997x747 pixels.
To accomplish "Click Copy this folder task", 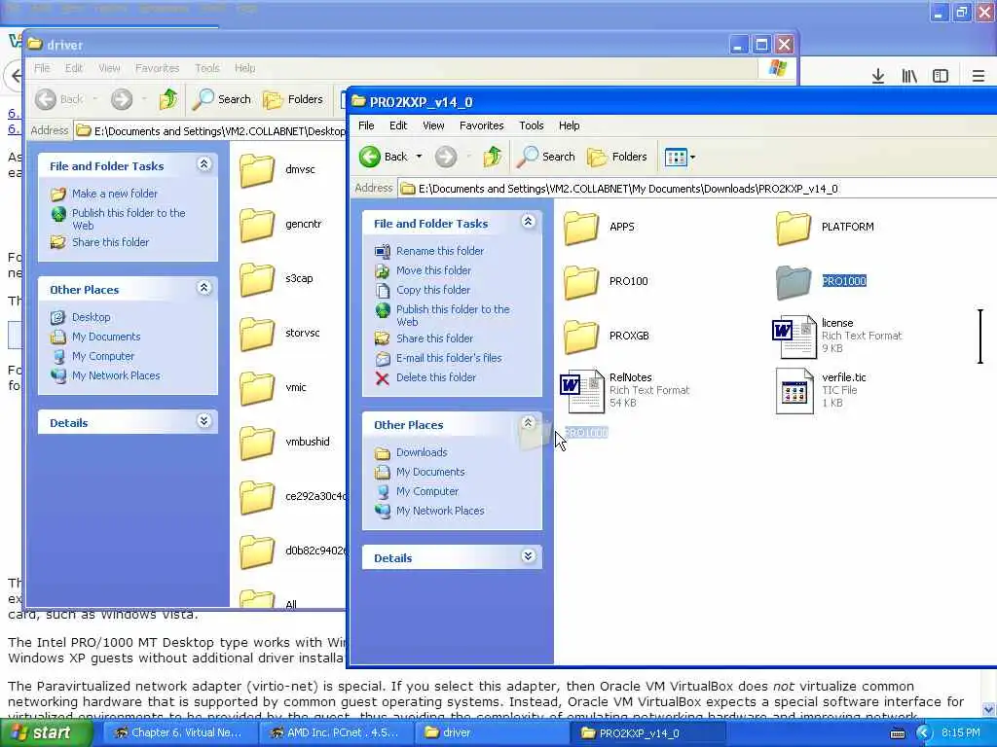I will 432,290.
